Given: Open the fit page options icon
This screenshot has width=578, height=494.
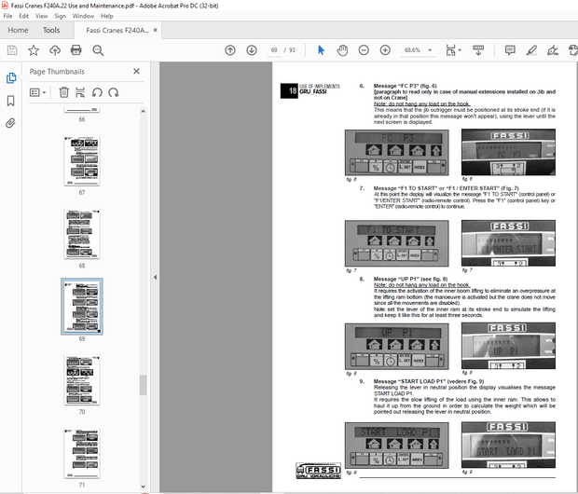Looking at the screenshot, I should click(450, 50).
